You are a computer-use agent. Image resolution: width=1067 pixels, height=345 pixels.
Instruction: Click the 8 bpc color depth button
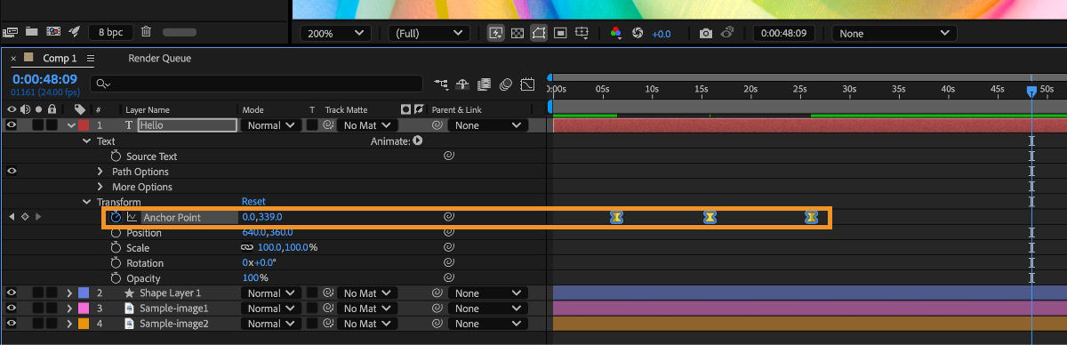pos(110,32)
